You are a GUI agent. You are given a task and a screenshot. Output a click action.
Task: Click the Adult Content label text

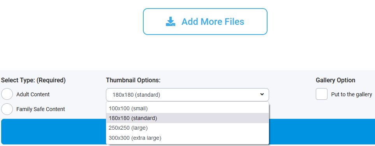pyautogui.click(x=33, y=94)
